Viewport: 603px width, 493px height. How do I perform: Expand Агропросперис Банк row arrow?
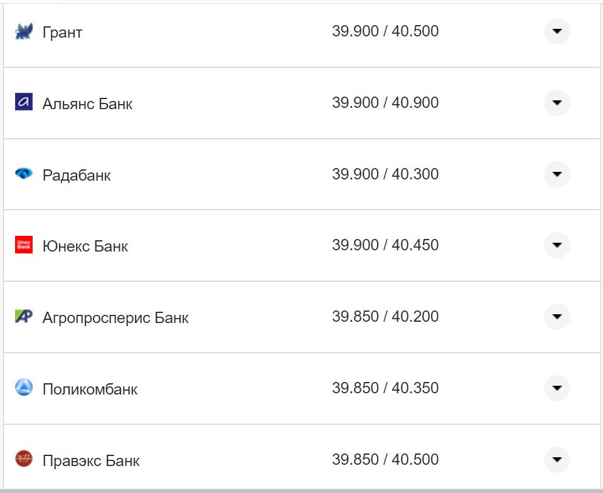(557, 316)
